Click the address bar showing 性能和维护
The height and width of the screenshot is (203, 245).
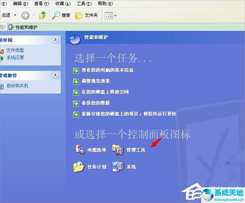coord(126,27)
